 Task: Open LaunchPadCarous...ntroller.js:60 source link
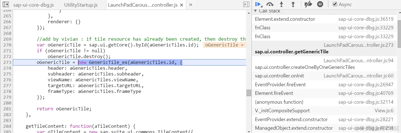coord(358,76)
